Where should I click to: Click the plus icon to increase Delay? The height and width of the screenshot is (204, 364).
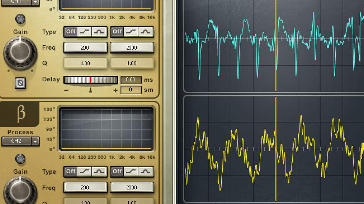click(115, 90)
